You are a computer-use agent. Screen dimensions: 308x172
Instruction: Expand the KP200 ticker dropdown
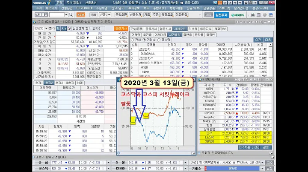coord(185,168)
